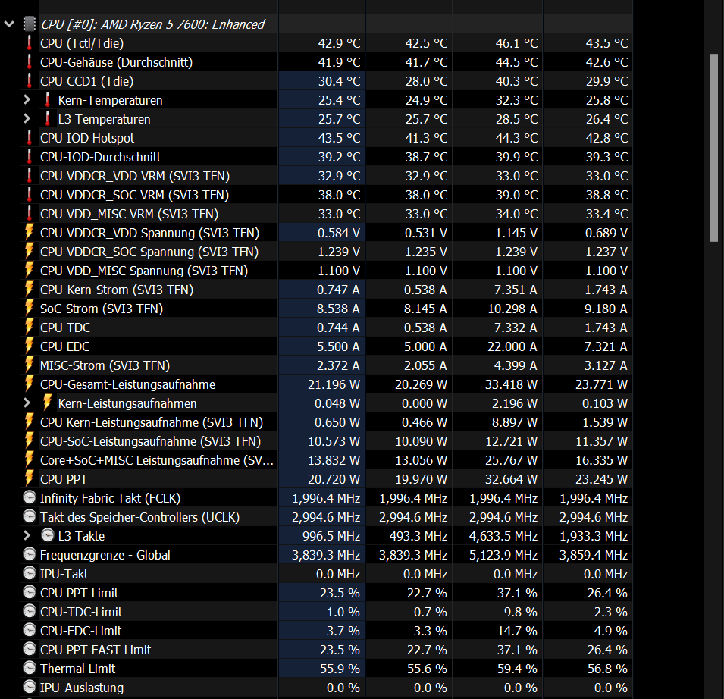Click clock icon of Thermal Limit
The width and height of the screenshot is (724, 699).
tap(29, 668)
